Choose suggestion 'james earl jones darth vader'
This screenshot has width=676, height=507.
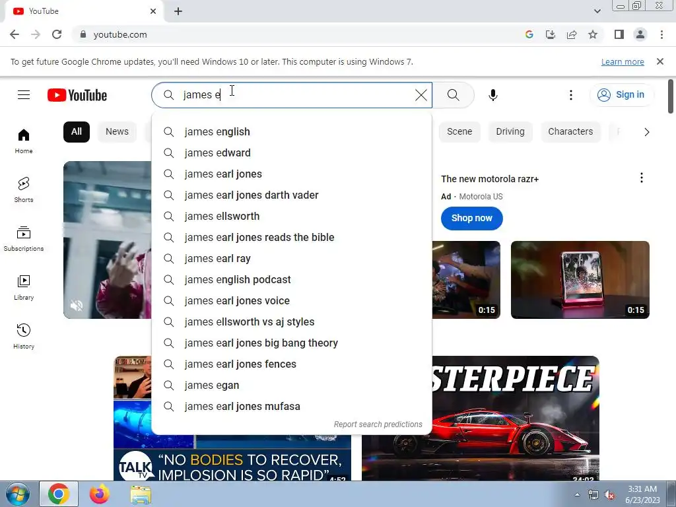292,195
